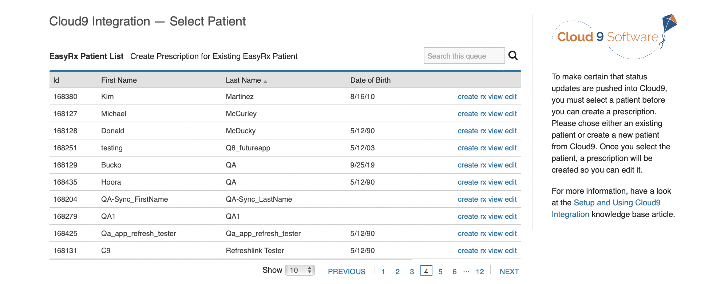View patient Kim Martinez
The width and height of the screenshot is (728, 284).
pyautogui.click(x=495, y=96)
